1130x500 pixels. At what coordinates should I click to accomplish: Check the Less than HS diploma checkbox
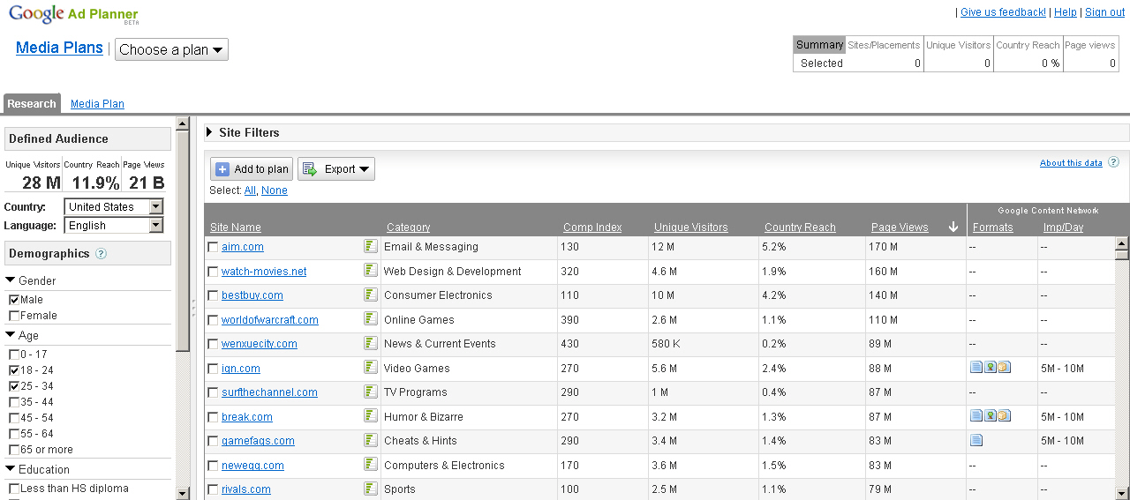(14, 489)
